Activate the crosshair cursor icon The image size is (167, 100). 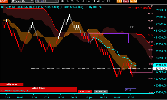(x=83, y=1)
